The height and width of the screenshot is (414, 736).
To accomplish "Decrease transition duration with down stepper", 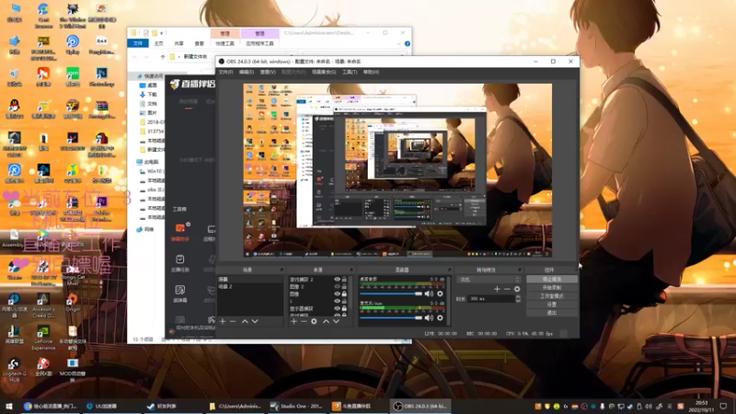I will pyautogui.click(x=518, y=301).
